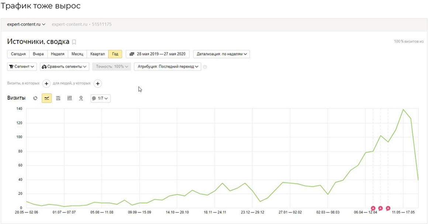Click the first pink annotation marker on chart
Viewport: 428px width, 224px height.
(373, 209)
